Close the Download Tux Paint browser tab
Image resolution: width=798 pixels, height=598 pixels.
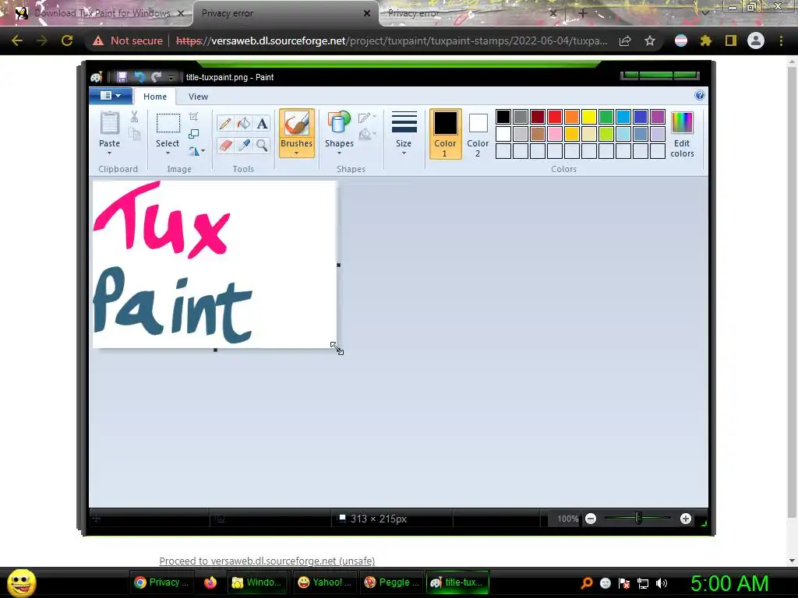click(x=180, y=13)
